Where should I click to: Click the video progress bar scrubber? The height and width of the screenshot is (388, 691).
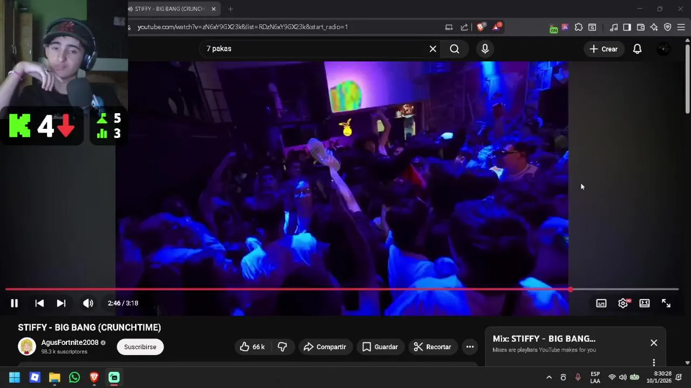(571, 289)
